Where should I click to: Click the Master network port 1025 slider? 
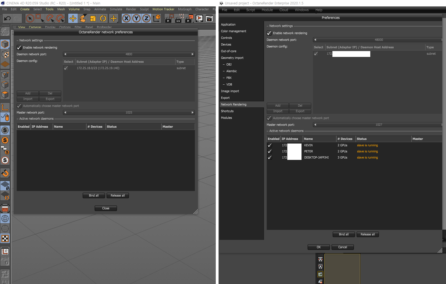129,112
